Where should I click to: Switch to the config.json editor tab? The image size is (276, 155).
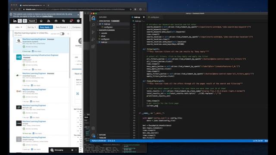tap(155, 17)
